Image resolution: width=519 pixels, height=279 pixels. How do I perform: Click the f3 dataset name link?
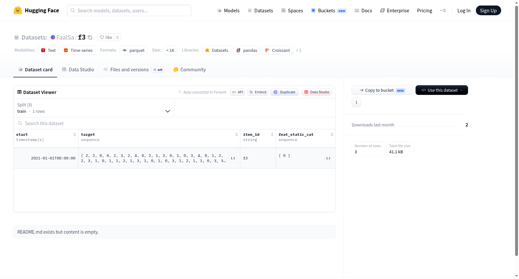[x=82, y=37]
